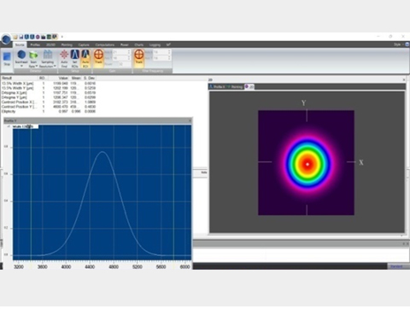Click the beam center in the 2D view
The image size is (410, 309).
point(307,164)
